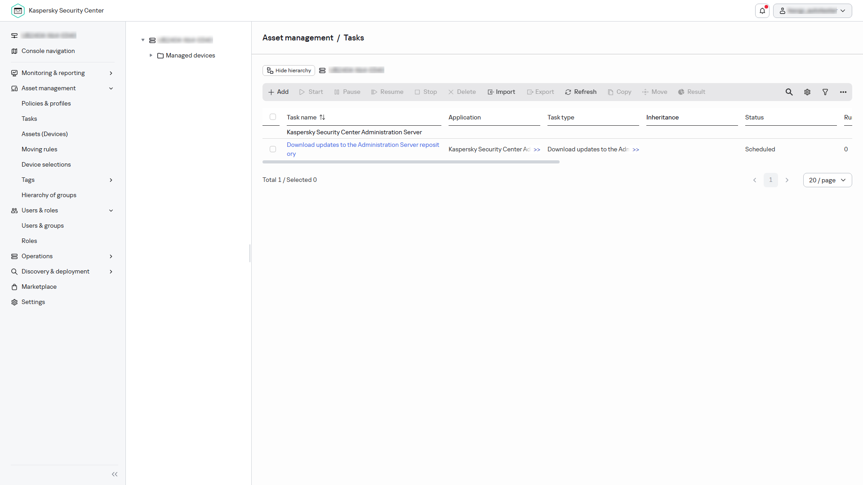Expand truncated Task type cell >> link
Image resolution: width=863 pixels, height=485 pixels.
click(636, 150)
